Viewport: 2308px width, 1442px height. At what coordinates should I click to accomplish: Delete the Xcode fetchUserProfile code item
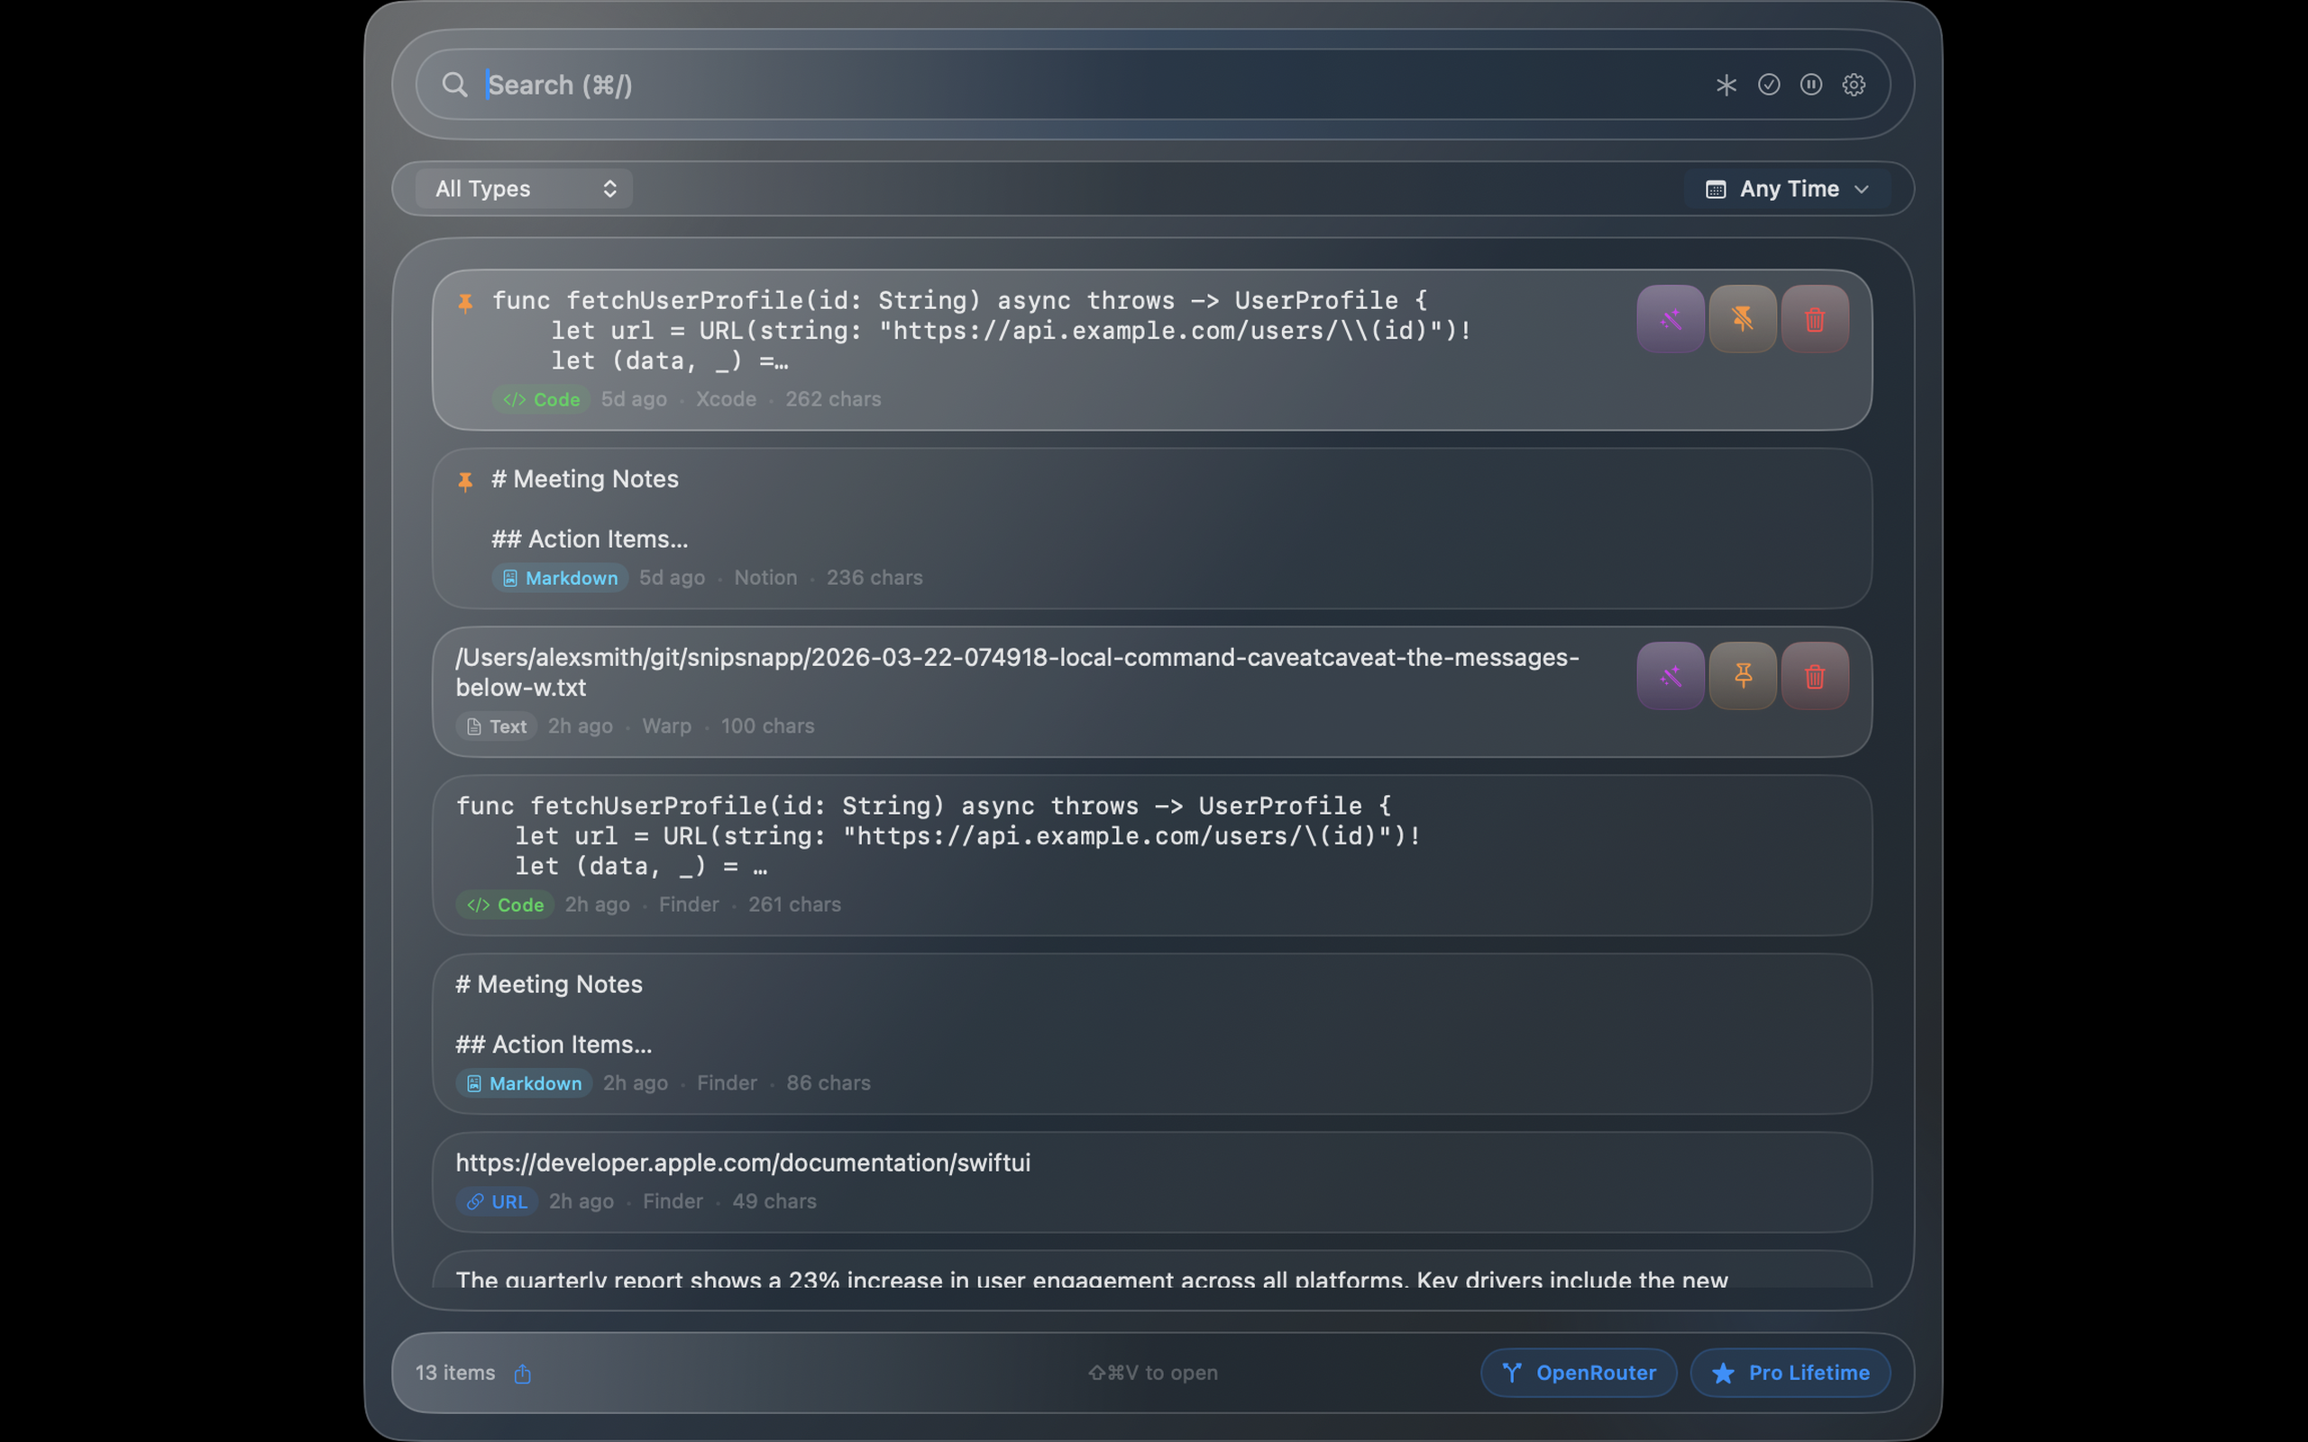pyautogui.click(x=1815, y=319)
